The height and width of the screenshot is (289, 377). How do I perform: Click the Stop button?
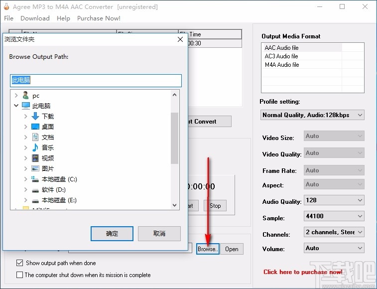pyautogui.click(x=215, y=206)
